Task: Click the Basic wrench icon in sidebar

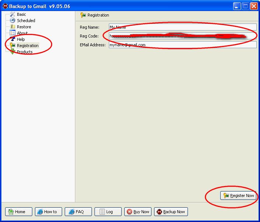Action: [x=13, y=14]
